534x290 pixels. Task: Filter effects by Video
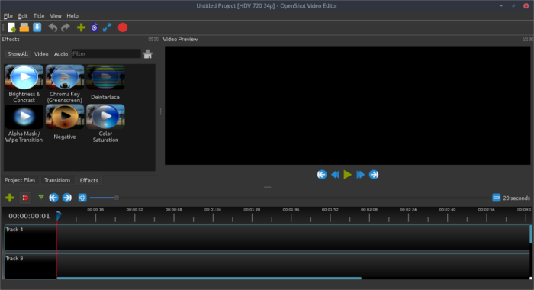click(x=41, y=54)
